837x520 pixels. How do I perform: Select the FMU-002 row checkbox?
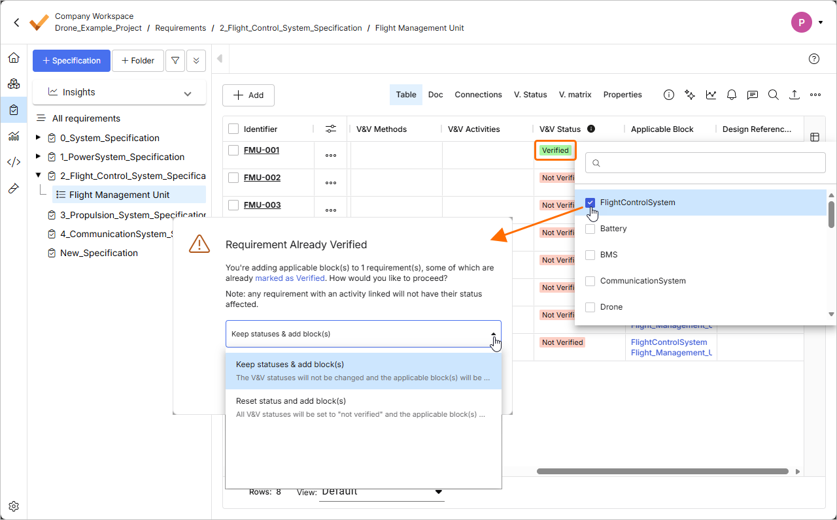point(233,178)
